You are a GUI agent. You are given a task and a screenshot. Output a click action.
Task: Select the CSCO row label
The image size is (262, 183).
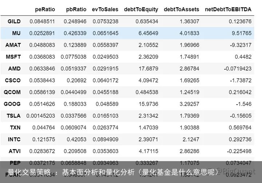[13, 80]
